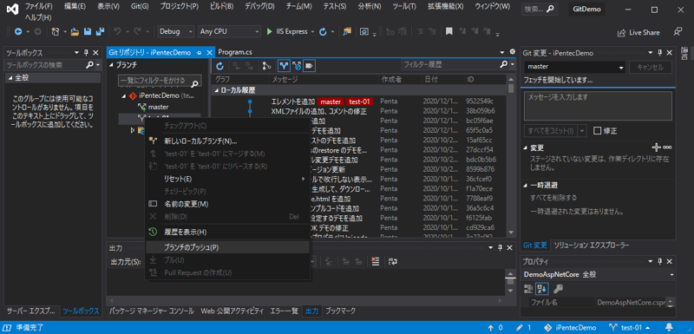Click the branch graph icon in Git toolbar
This screenshot has width=694, height=334.
(x=266, y=66)
